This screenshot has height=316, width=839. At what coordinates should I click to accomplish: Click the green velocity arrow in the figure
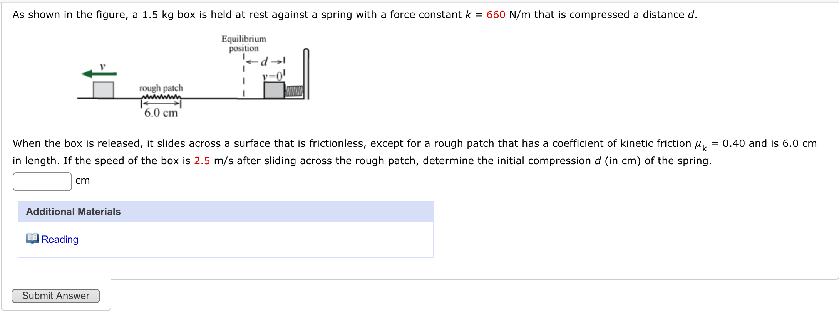[99, 74]
